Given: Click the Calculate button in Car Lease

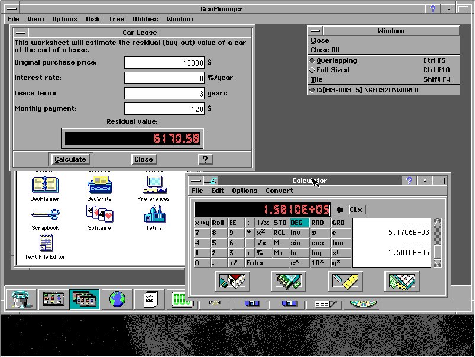Looking at the screenshot, I should coord(70,159).
